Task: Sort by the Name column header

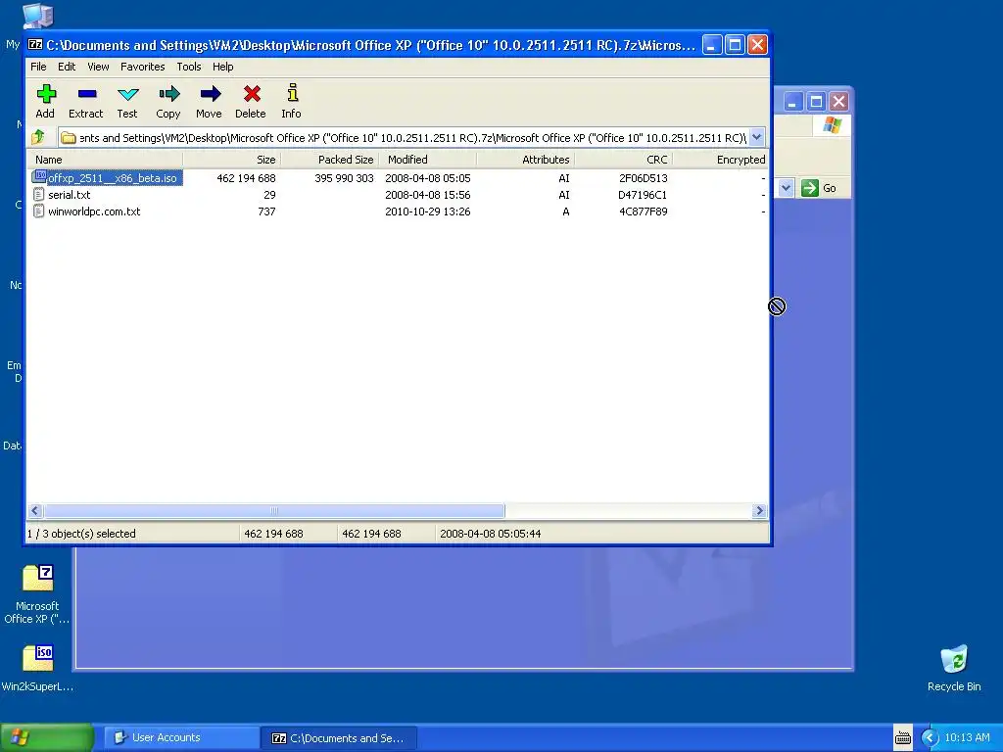Action: 105,160
